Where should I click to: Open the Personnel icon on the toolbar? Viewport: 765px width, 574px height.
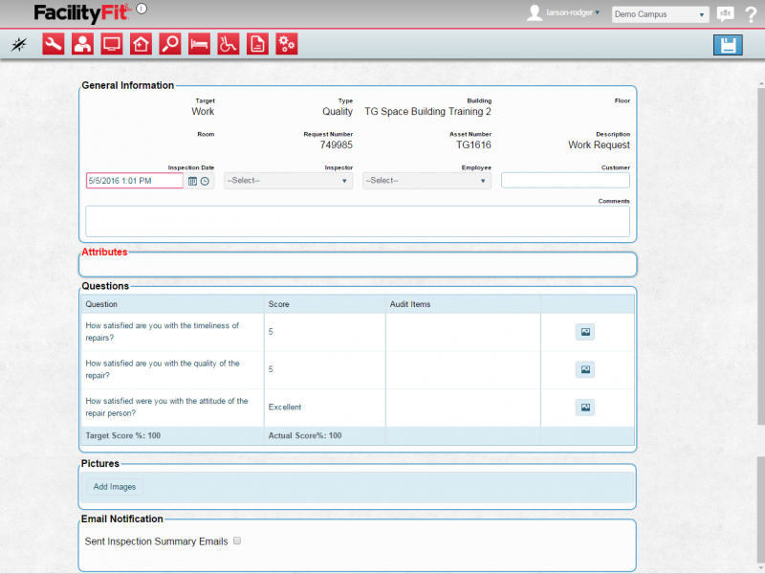pyautogui.click(x=82, y=43)
